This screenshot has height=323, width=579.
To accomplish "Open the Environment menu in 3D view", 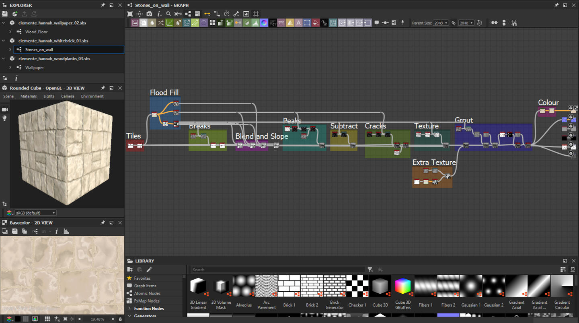I will [x=92, y=96].
